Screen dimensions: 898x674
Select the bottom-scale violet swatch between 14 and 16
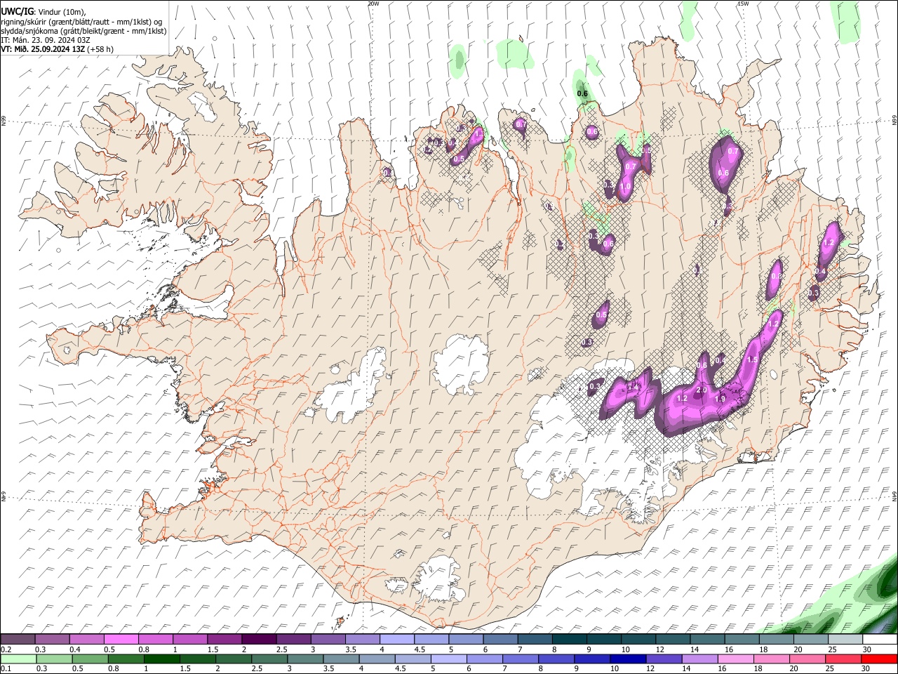point(699,659)
